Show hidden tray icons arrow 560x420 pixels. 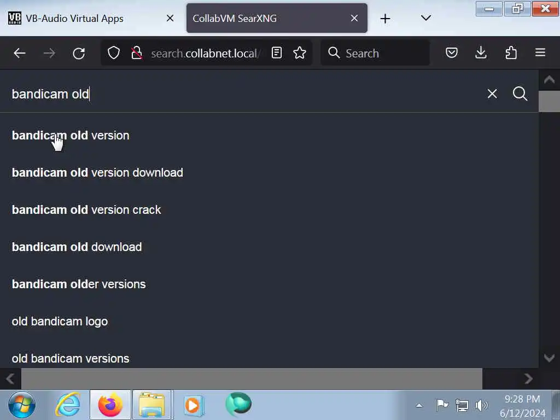point(419,405)
